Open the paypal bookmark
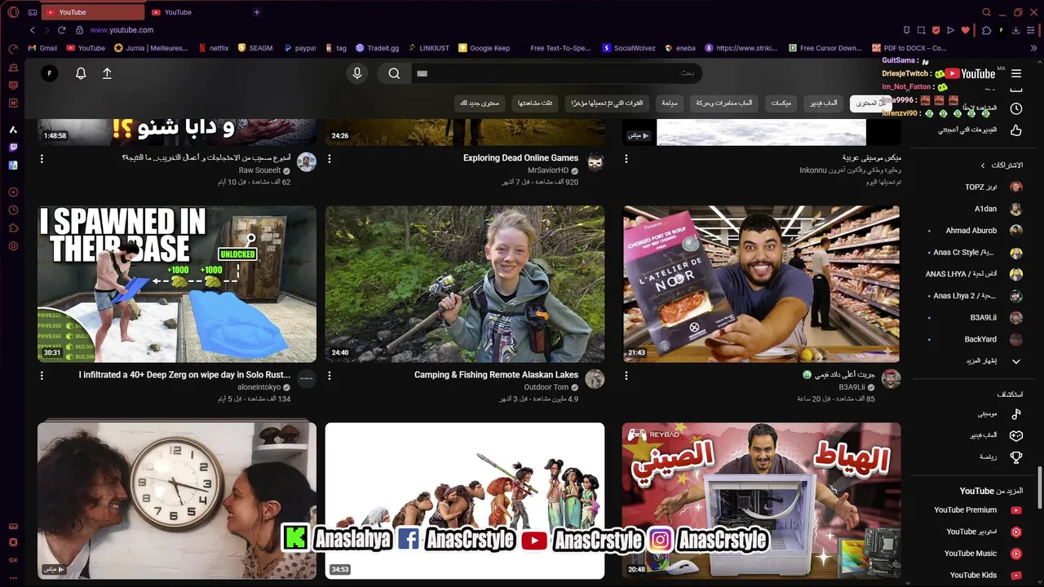The width and height of the screenshot is (1044, 587). [x=299, y=48]
